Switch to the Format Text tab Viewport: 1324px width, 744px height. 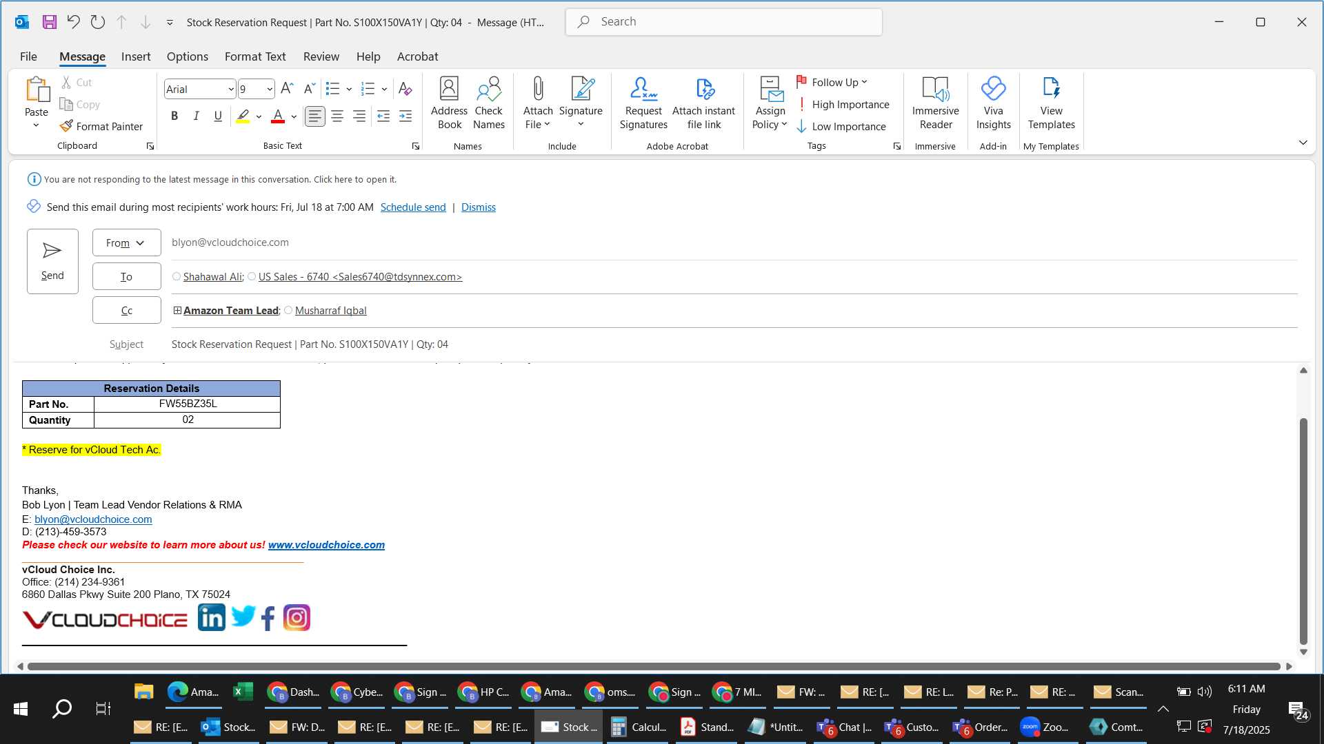coord(255,56)
